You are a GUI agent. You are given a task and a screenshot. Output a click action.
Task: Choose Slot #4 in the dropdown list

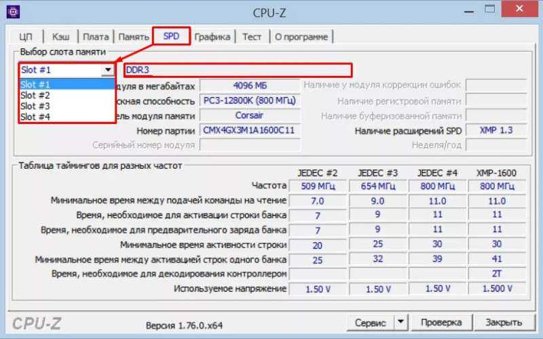coord(67,117)
